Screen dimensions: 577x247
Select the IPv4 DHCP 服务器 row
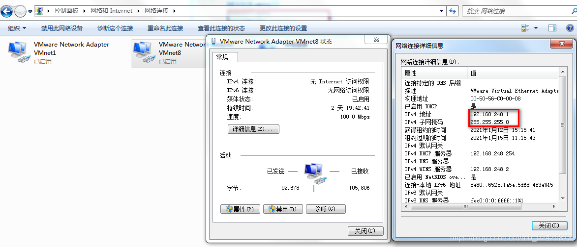click(x=480, y=153)
